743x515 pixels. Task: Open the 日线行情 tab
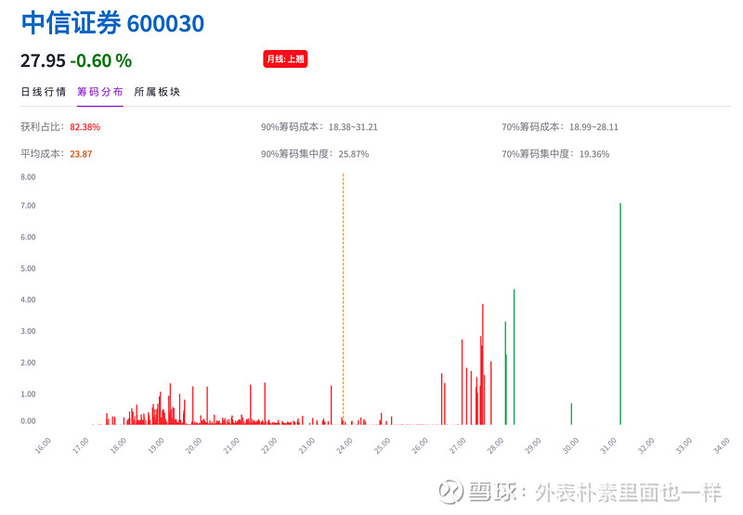(x=43, y=92)
